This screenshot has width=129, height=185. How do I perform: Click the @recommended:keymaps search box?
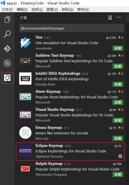tap(71, 28)
